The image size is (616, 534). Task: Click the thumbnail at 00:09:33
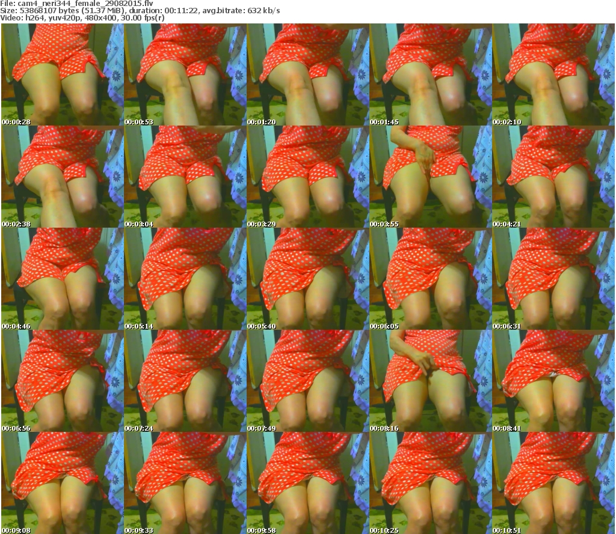pos(185,483)
